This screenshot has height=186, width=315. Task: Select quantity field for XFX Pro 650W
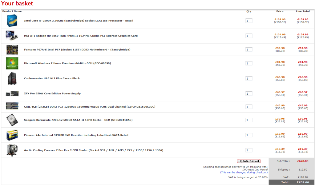point(249,93)
